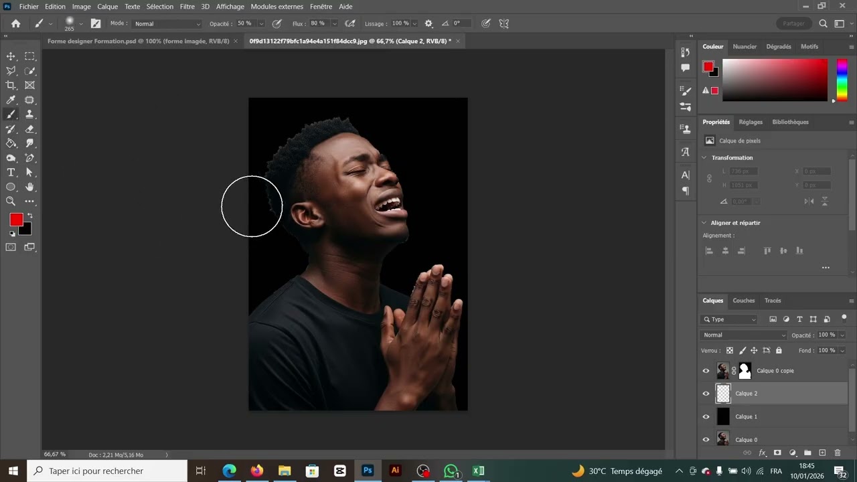Hide the Calque 1 layer
This screenshot has width=857, height=482.
(706, 416)
